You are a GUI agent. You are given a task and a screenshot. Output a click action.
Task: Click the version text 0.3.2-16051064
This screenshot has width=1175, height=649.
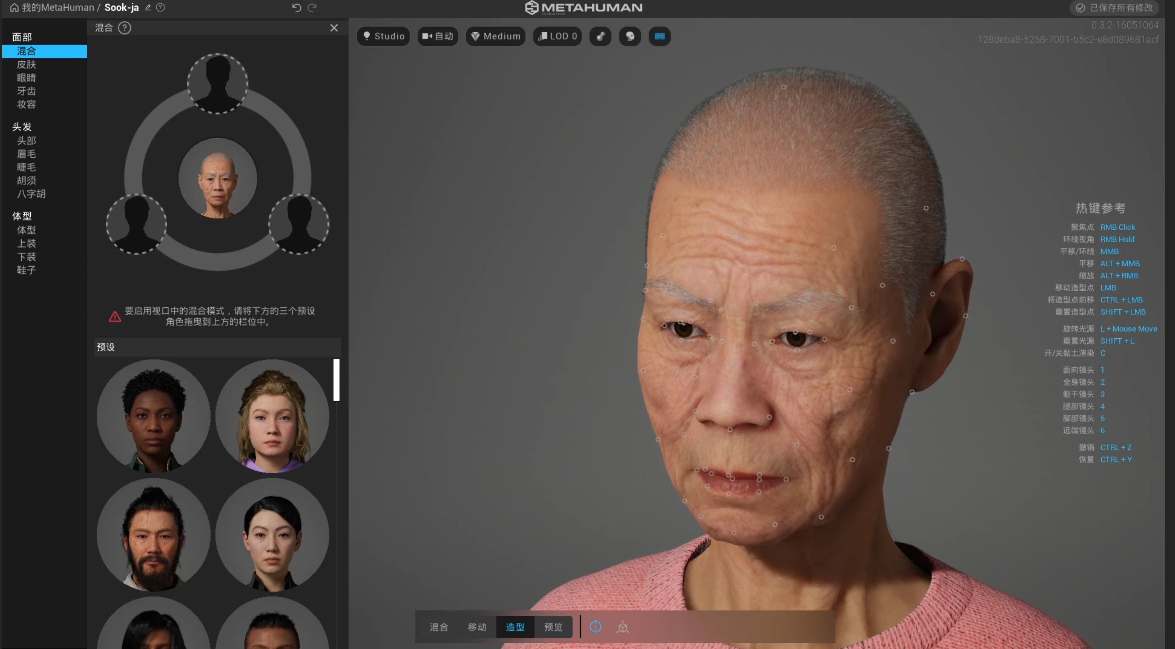click(1125, 25)
